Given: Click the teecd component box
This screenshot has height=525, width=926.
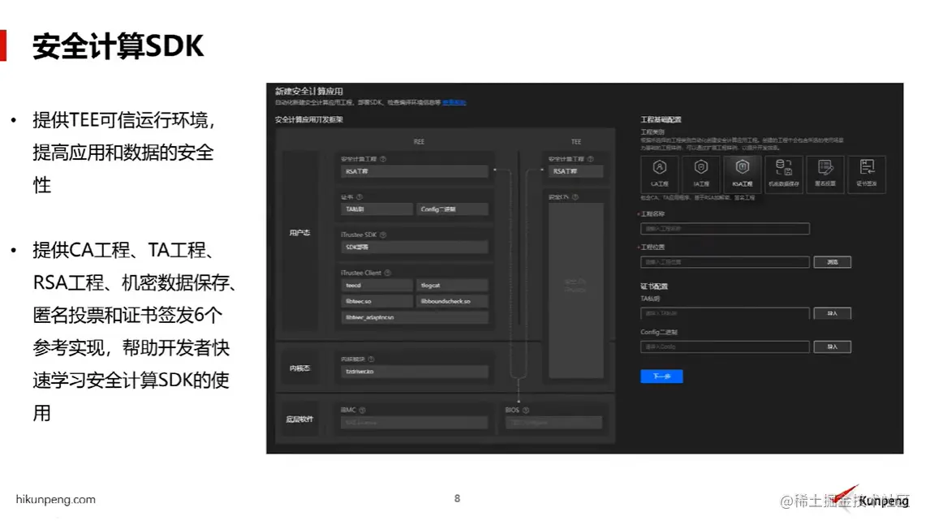Looking at the screenshot, I should (377, 286).
